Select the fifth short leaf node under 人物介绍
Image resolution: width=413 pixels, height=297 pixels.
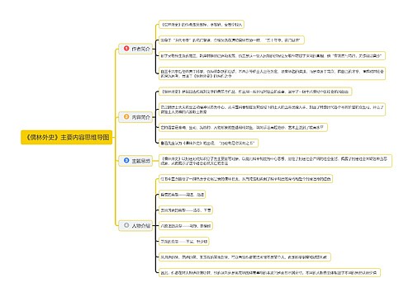[184, 242]
